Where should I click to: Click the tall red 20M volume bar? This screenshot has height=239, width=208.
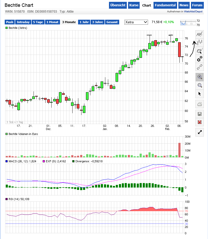pos(179,150)
